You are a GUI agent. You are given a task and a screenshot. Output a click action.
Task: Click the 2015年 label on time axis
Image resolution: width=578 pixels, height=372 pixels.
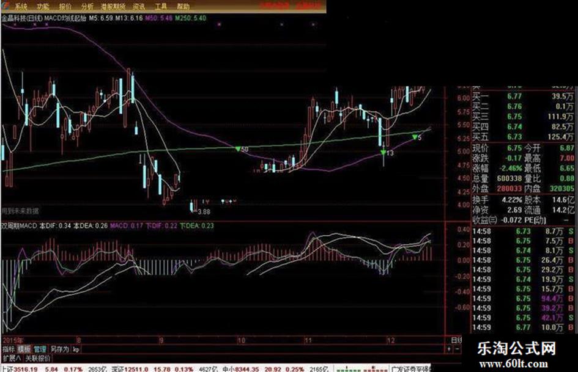pyautogui.click(x=13, y=340)
